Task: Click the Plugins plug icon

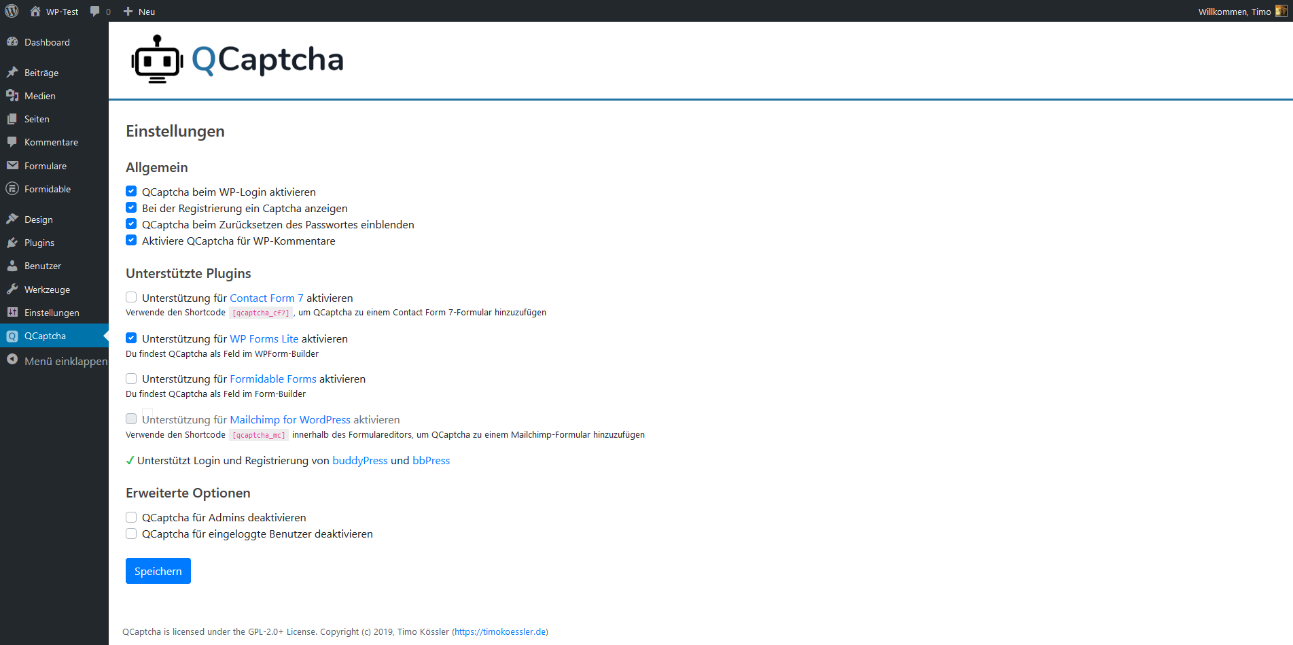Action: tap(12, 242)
